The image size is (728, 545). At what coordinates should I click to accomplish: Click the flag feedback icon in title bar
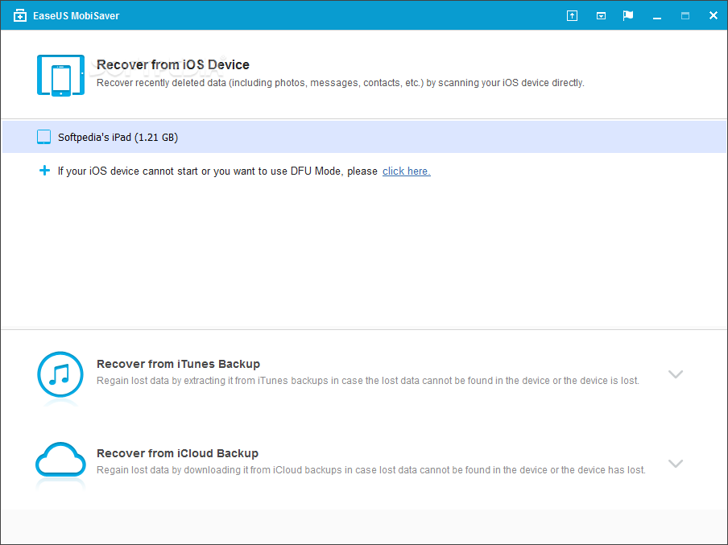(628, 16)
